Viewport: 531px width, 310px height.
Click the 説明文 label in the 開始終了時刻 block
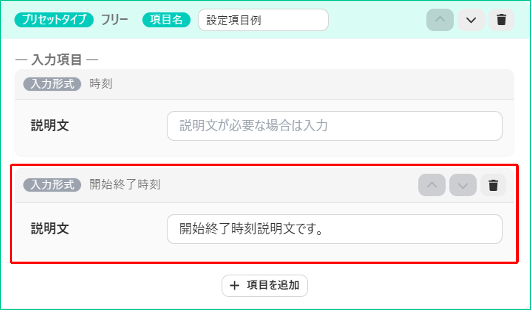(50, 229)
